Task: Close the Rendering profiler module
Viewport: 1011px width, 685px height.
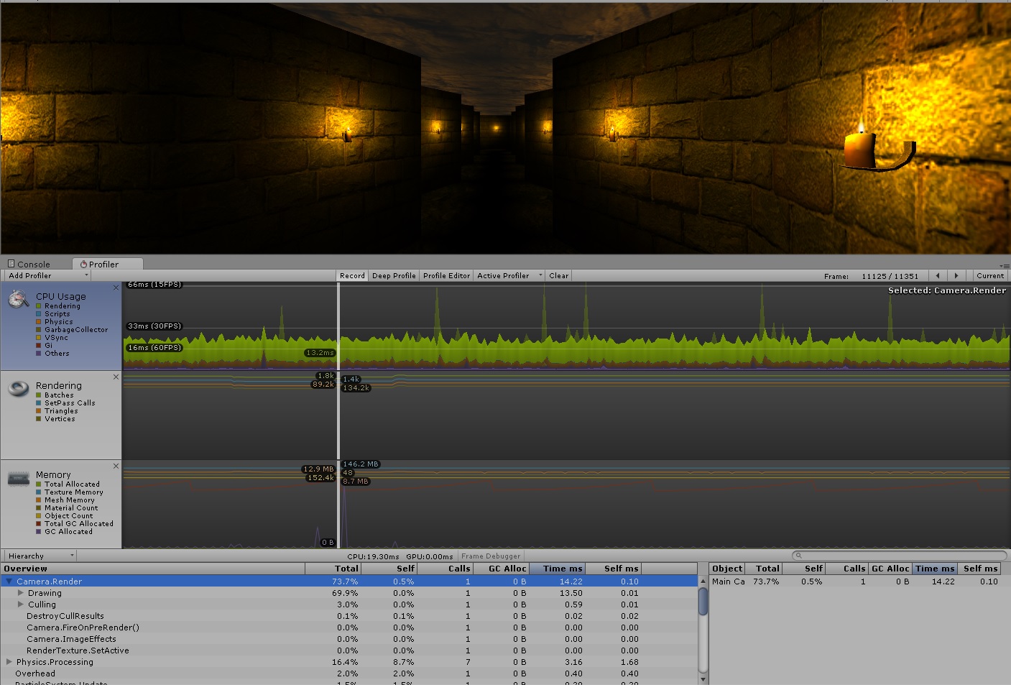Action: 116,377
